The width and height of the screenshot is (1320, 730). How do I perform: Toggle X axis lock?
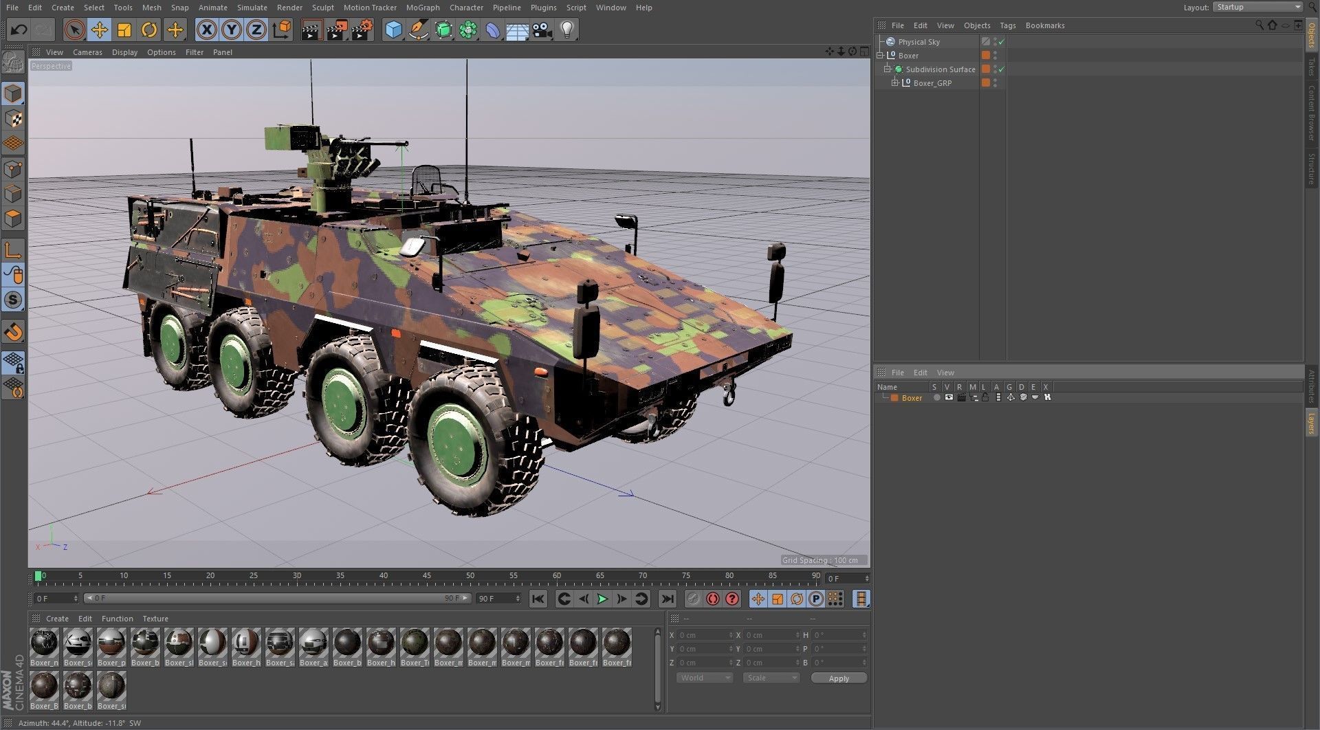(207, 30)
